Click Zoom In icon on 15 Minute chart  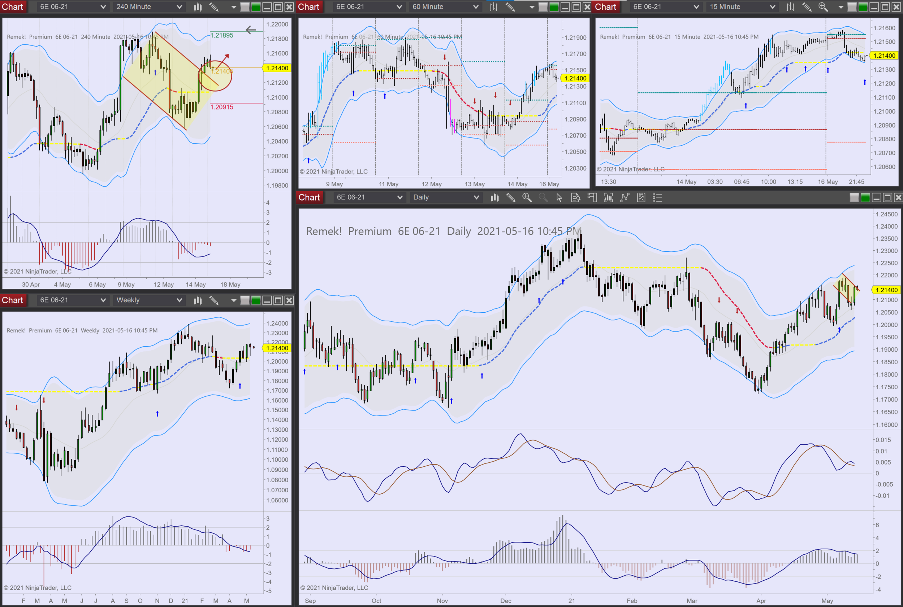tap(823, 7)
